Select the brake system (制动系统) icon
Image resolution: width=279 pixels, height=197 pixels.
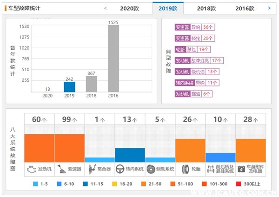(x=151, y=169)
